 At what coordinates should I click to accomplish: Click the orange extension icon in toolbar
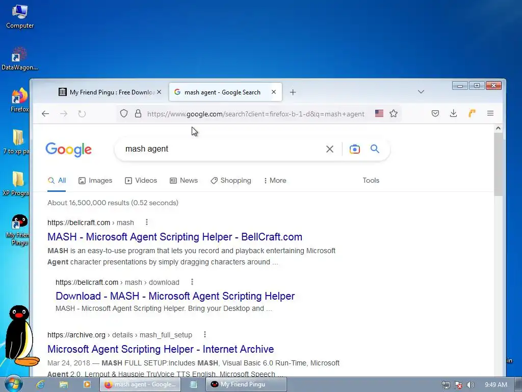(472, 113)
